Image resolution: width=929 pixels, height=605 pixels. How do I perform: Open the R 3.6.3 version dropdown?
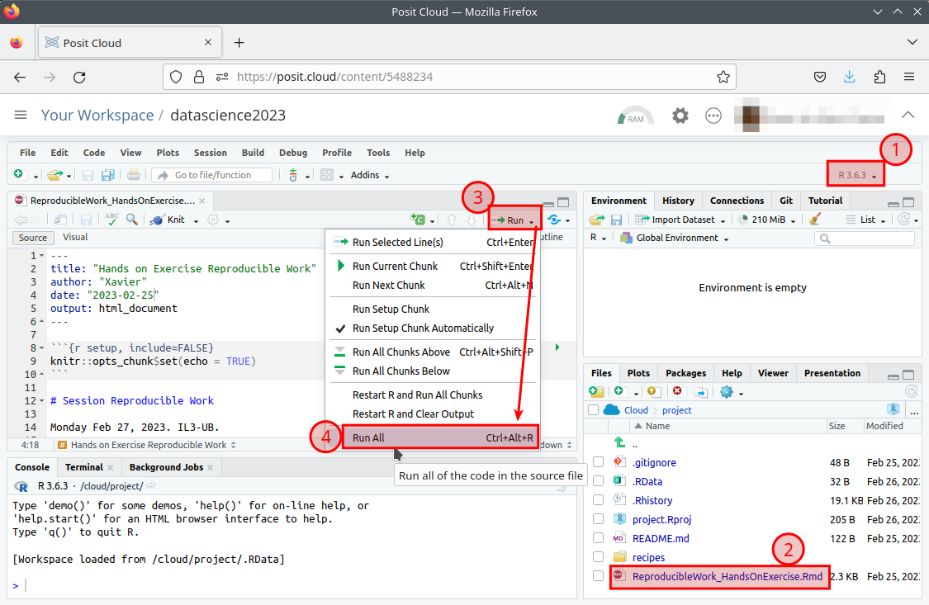pos(856,175)
